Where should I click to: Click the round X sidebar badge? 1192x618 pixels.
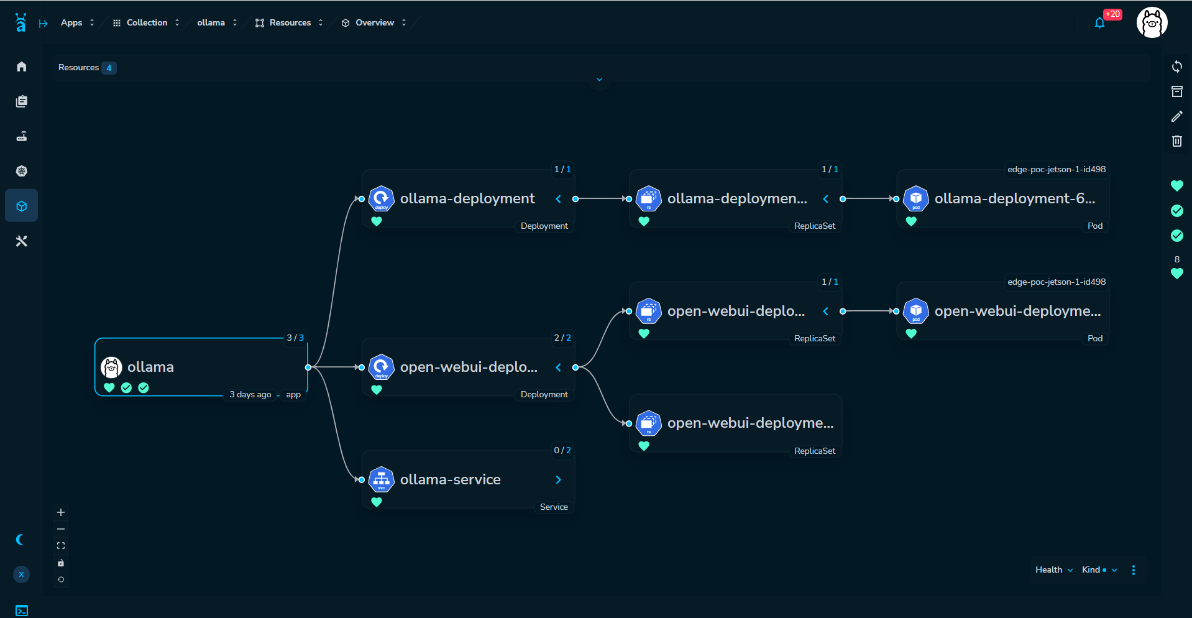click(x=21, y=574)
